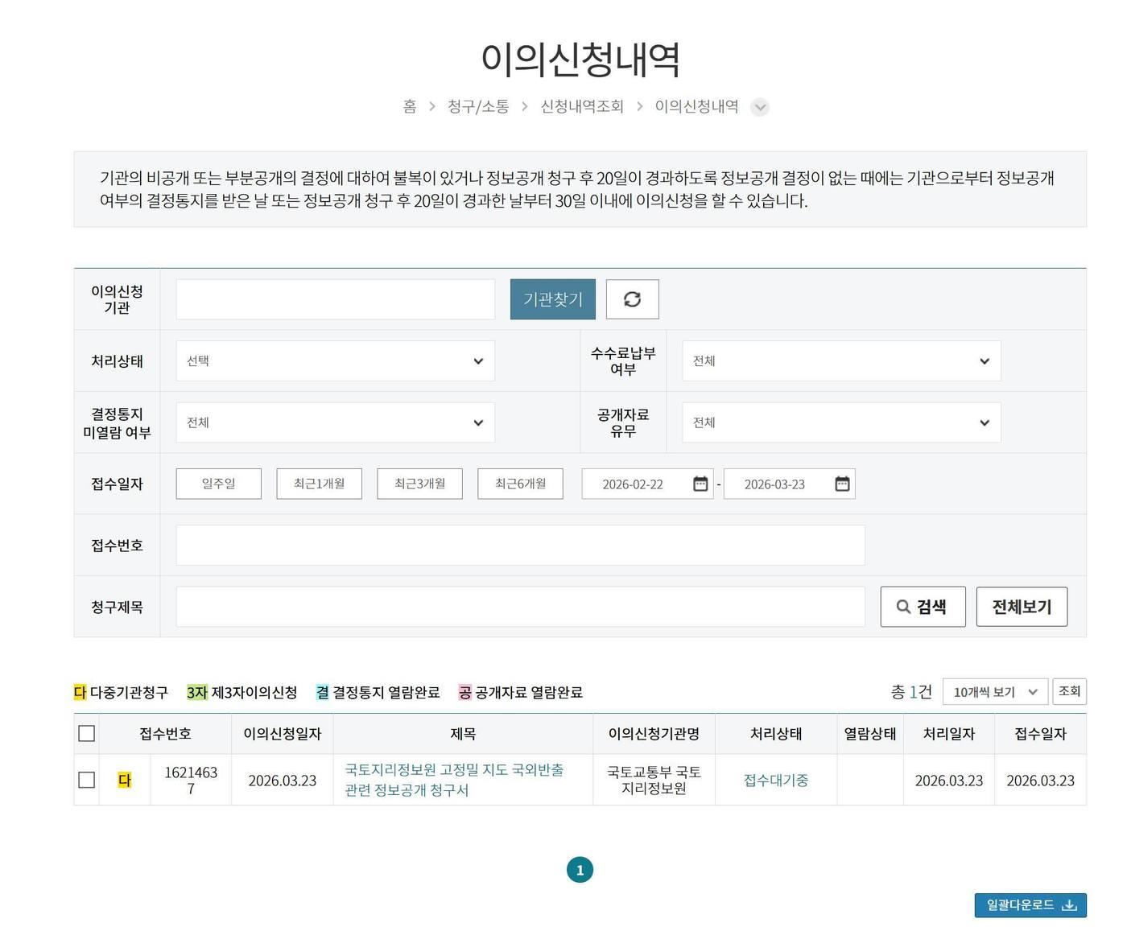This screenshot has height=931, width=1127.
Task: Click the download icon on 일괄다운로드
Action: (1071, 904)
